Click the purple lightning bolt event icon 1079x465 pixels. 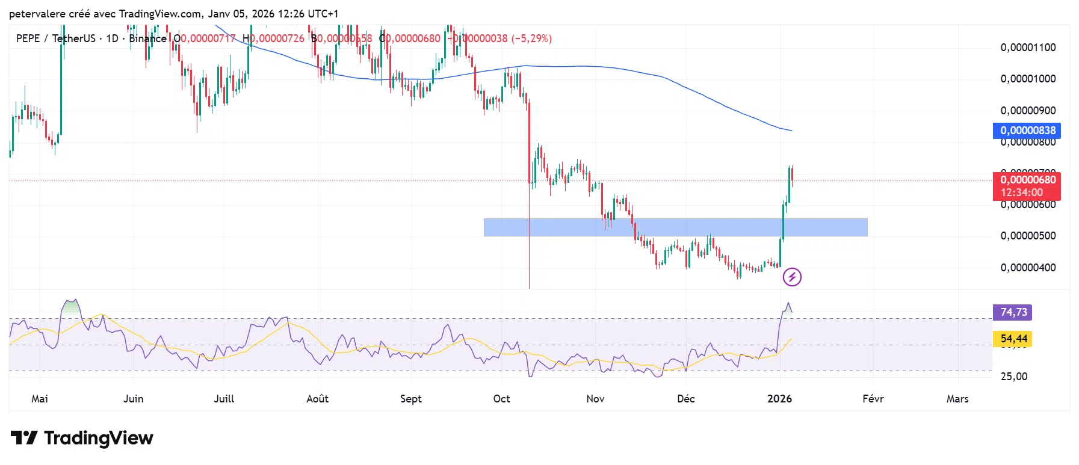pyautogui.click(x=792, y=277)
